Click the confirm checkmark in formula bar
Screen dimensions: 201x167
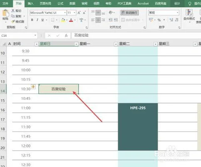tap(58, 35)
